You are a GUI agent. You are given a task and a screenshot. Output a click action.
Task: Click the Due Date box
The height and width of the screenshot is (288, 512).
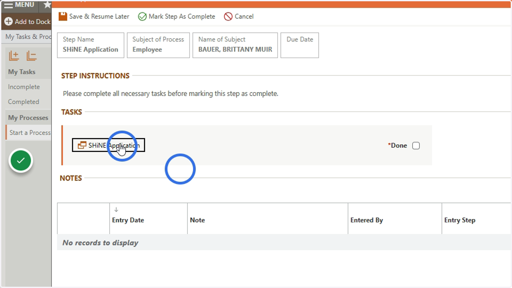(300, 45)
